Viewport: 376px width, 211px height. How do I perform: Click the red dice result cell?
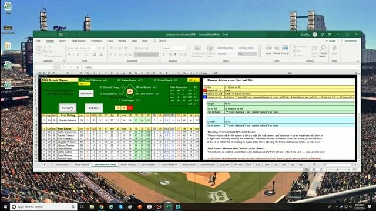(x=130, y=108)
